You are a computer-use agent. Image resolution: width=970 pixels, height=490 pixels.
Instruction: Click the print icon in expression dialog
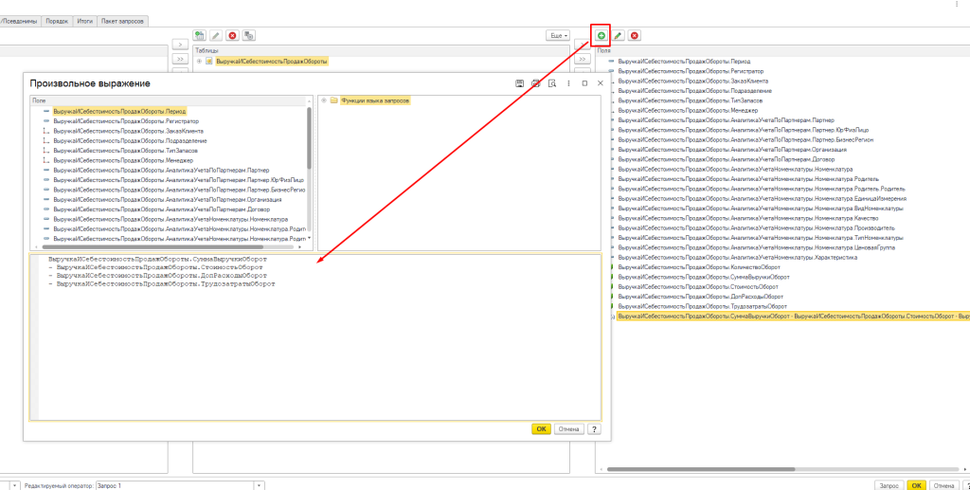tap(535, 83)
